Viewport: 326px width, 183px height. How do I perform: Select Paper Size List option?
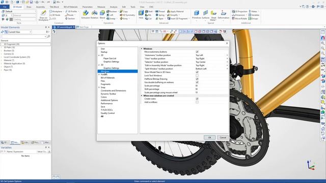(110, 58)
